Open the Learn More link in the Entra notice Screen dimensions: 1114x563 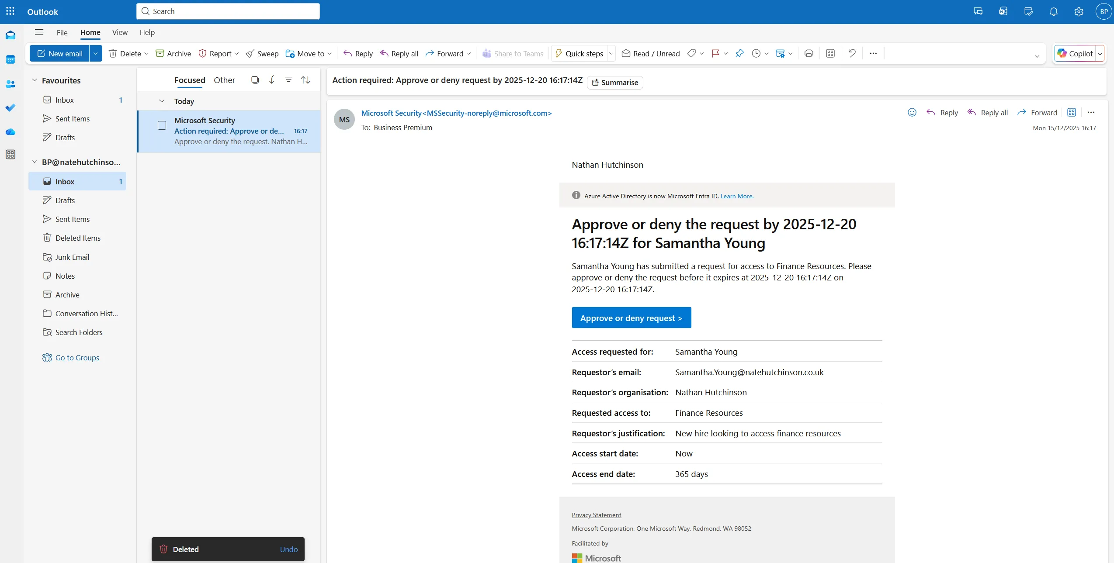coord(737,196)
